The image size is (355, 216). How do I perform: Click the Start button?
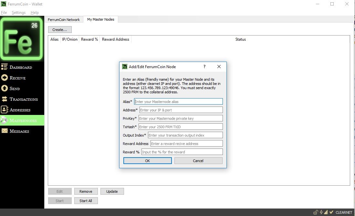[60, 201]
